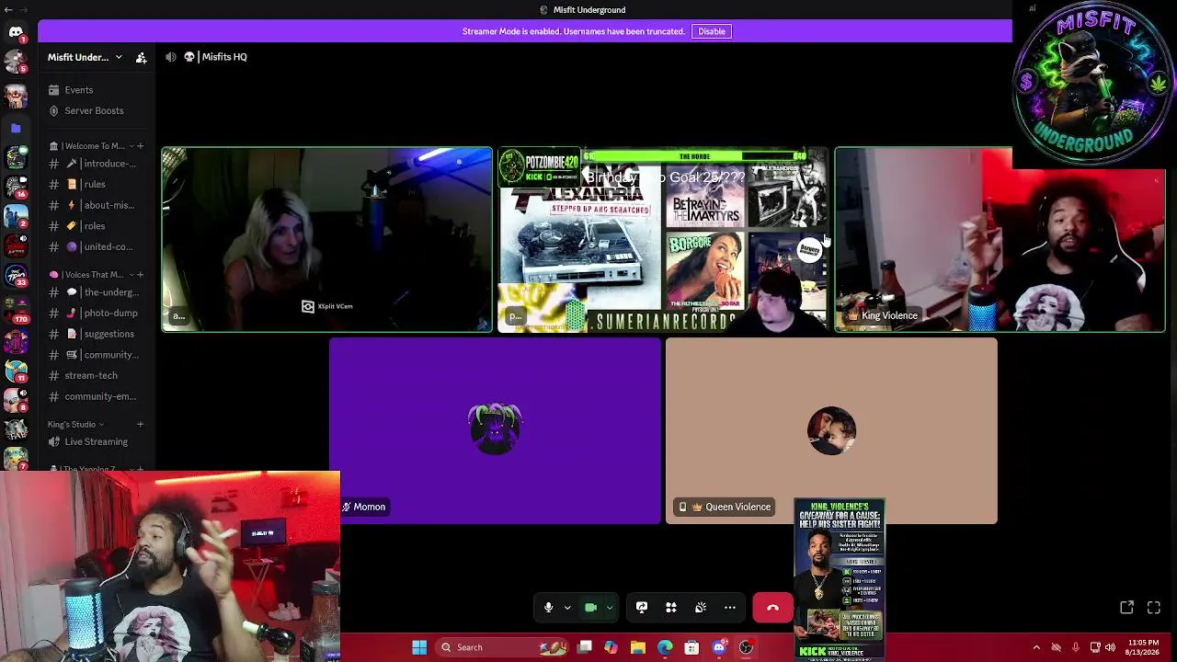Open the Misfit Underground server menu
This screenshot has height=662, width=1177.
coord(85,57)
